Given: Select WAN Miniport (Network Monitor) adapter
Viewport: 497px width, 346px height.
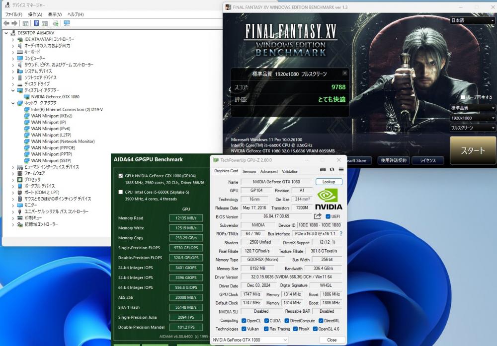Looking at the screenshot, I should 63,141.
